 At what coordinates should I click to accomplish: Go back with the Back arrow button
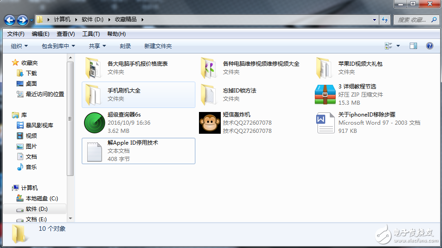point(10,19)
